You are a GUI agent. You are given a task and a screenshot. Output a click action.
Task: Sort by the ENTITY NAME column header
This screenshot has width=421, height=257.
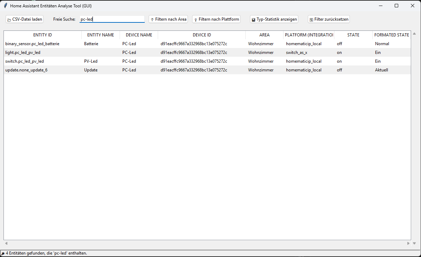tap(101, 35)
